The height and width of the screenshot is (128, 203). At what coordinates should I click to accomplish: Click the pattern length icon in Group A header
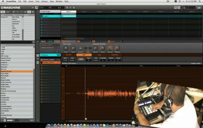(x=58, y=55)
